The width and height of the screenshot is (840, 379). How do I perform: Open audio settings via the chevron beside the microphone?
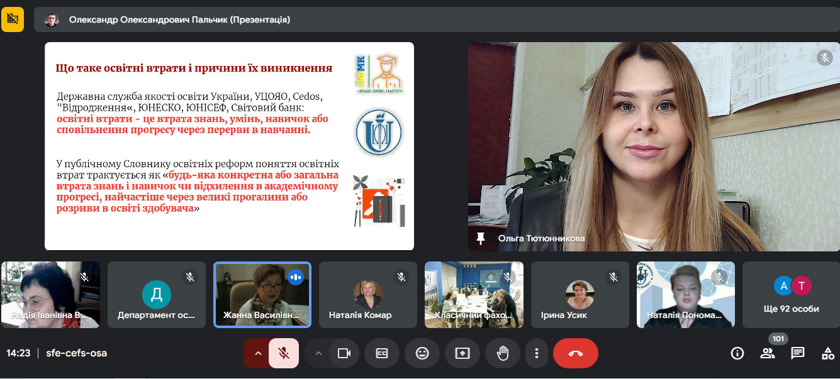point(257,353)
